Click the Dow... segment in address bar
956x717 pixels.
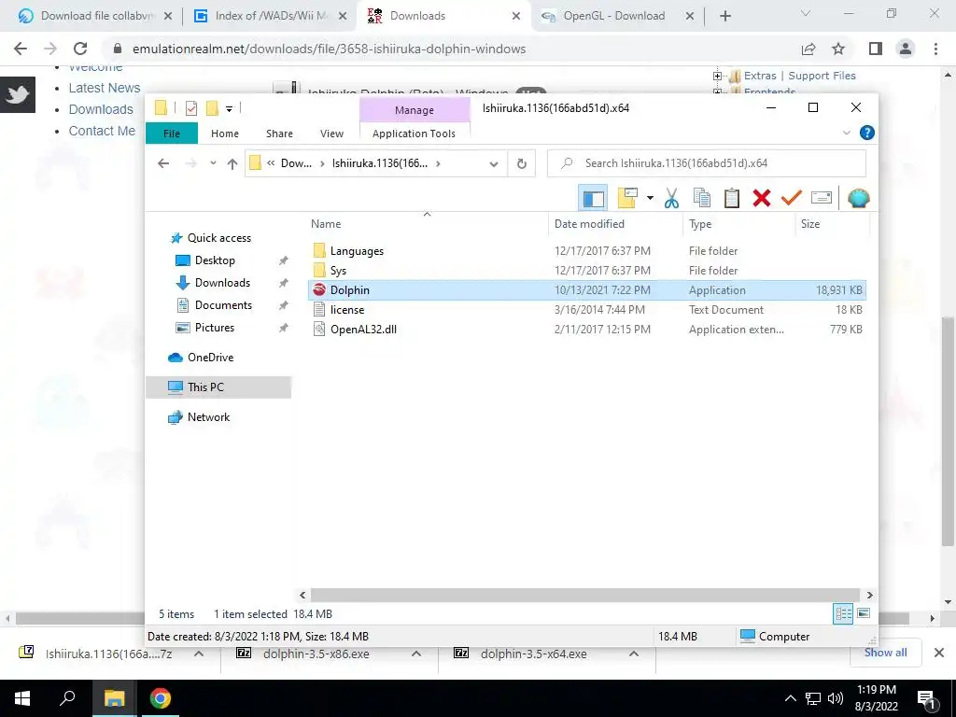[296, 163]
